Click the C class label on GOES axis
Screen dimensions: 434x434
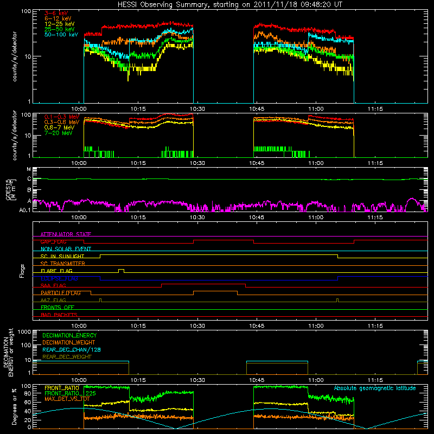[x=29, y=179]
